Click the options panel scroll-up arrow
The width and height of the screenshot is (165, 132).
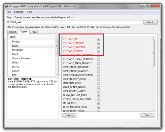(153, 38)
